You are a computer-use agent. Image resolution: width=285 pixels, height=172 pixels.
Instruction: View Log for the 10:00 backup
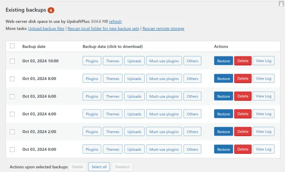point(264,61)
